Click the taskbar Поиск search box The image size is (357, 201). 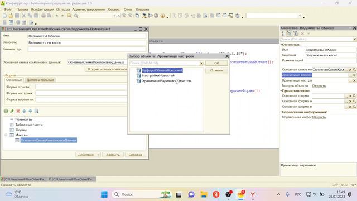142,194
